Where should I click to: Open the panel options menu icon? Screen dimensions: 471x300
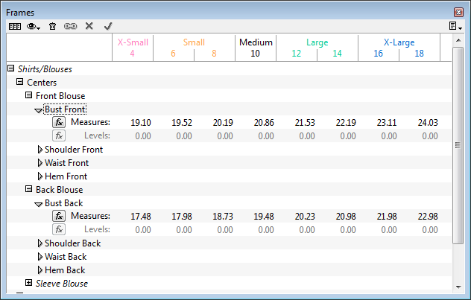coord(454,26)
